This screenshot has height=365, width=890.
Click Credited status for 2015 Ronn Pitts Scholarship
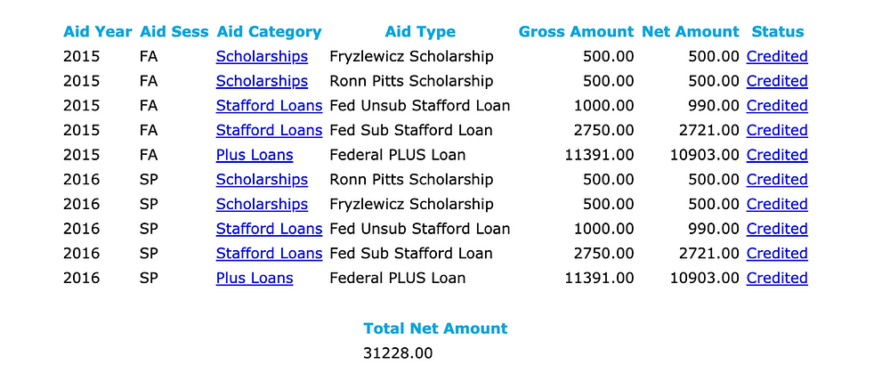point(777,81)
